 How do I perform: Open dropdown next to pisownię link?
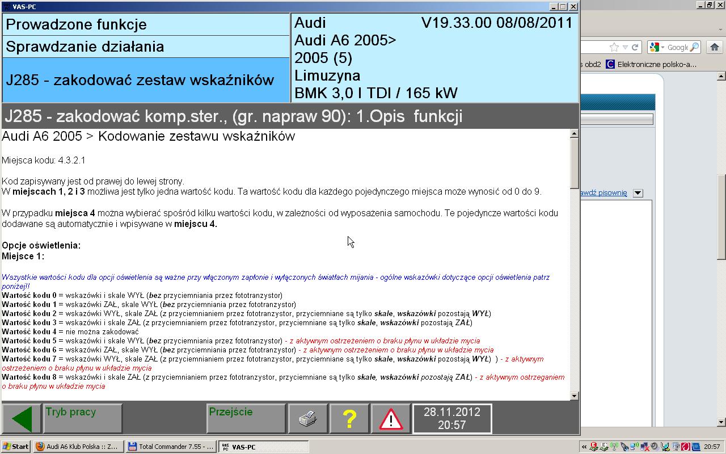[638, 193]
